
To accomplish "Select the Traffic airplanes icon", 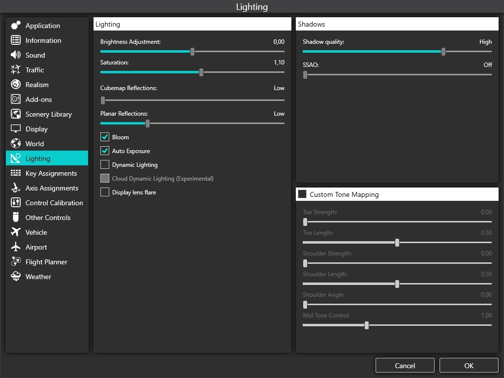I will point(16,70).
